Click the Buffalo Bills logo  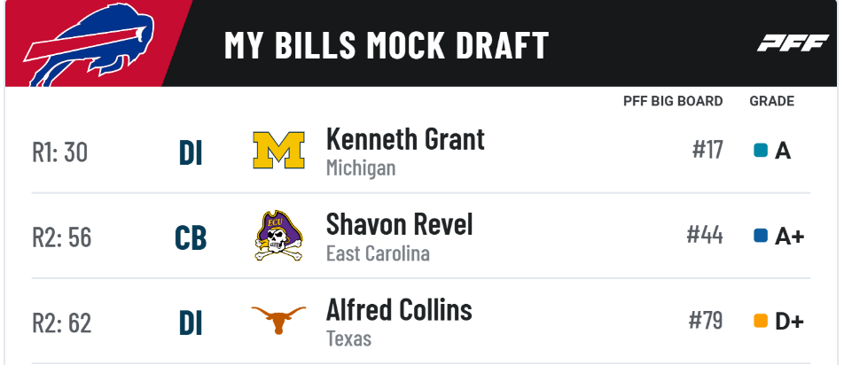click(89, 46)
